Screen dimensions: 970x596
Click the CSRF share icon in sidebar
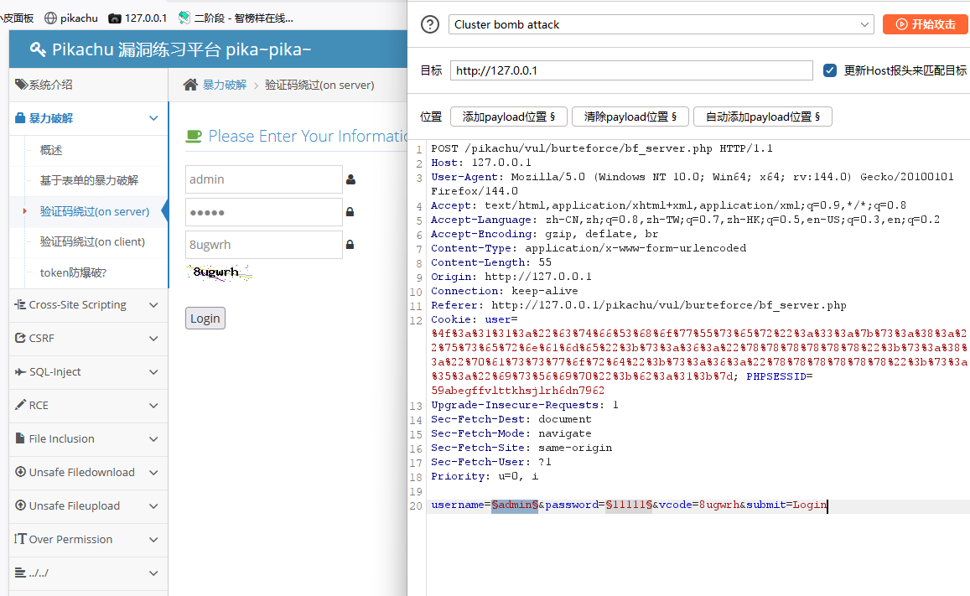click(x=20, y=338)
